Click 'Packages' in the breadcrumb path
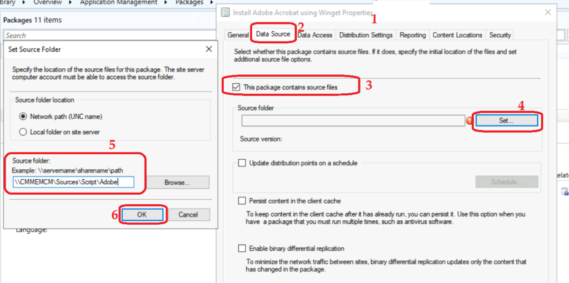Viewport: 569px width, 283px height. [x=189, y=2]
